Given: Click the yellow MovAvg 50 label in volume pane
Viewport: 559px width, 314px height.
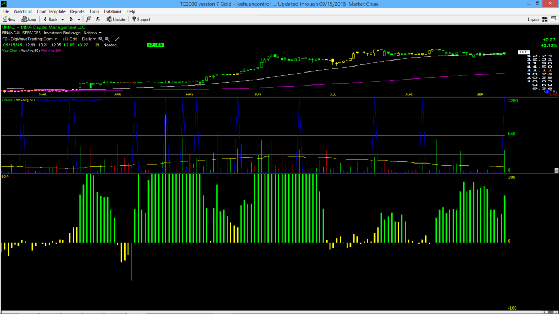Looking at the screenshot, I should click(24, 100).
